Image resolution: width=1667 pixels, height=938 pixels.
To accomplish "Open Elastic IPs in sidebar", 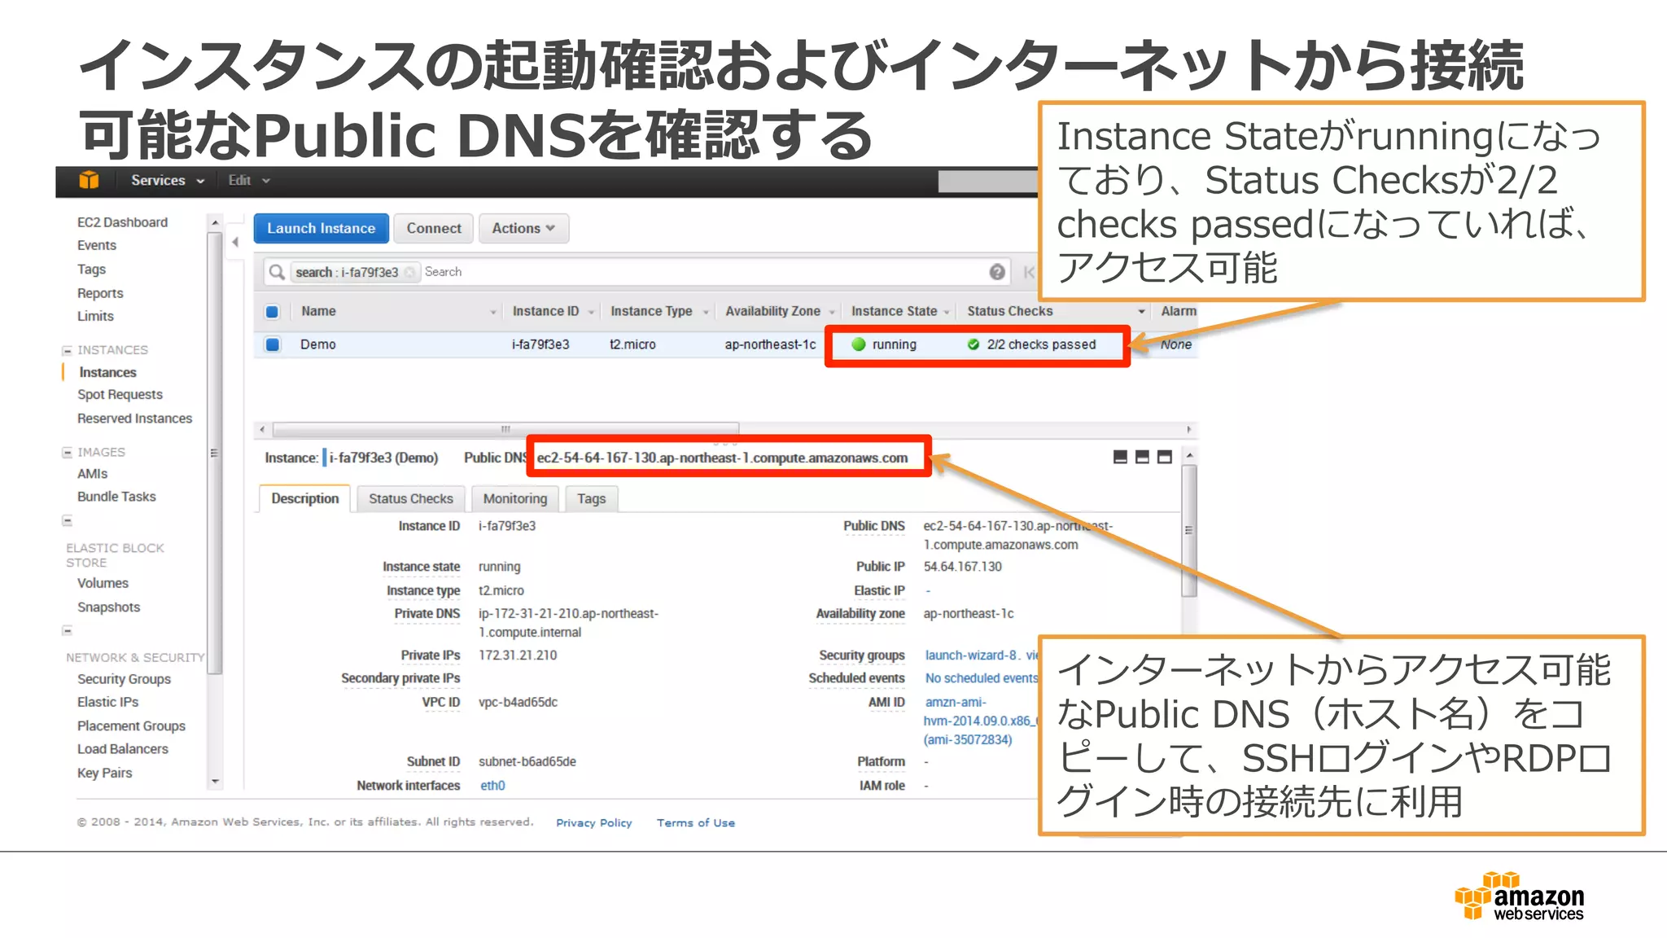I will pos(107,702).
